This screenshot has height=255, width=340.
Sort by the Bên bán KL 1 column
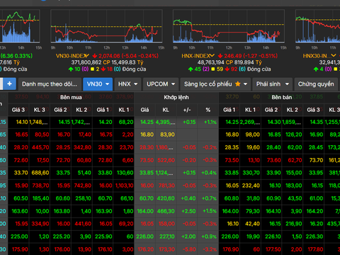(x=250, y=110)
